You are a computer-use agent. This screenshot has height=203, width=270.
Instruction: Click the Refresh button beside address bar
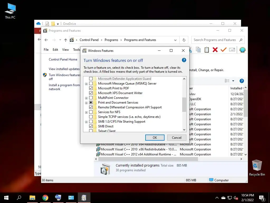click(184, 40)
